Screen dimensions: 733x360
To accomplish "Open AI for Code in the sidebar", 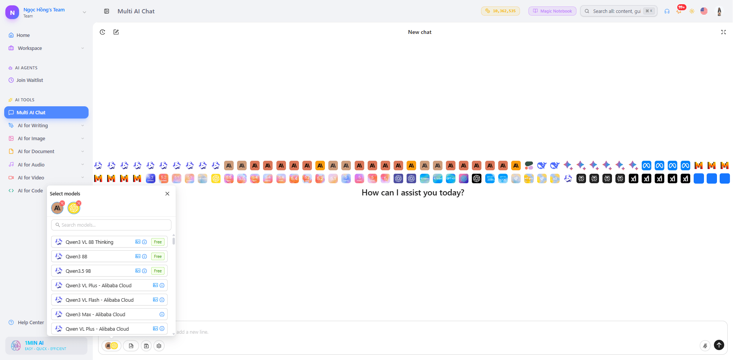I will (30, 190).
